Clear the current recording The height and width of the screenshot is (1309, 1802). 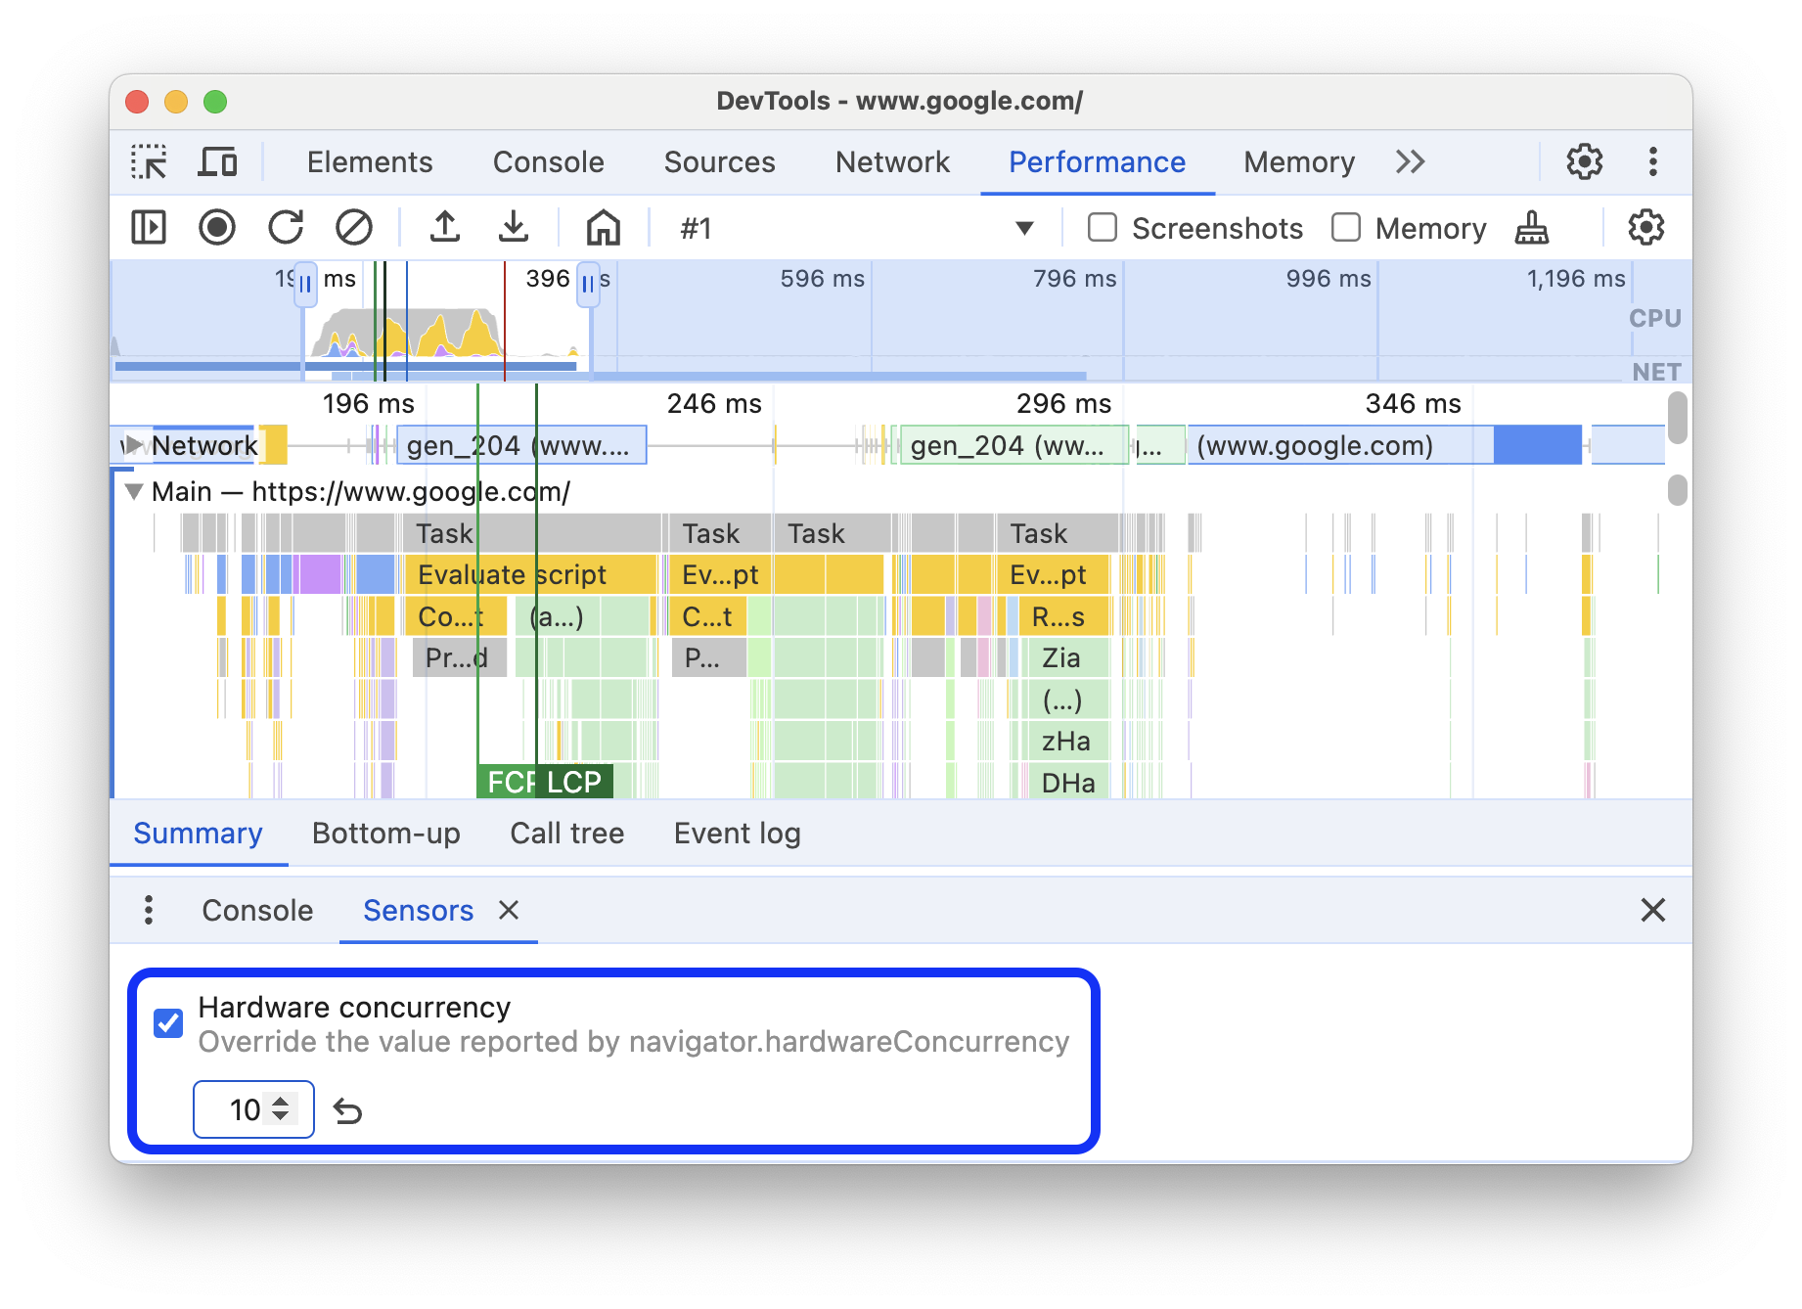354,227
